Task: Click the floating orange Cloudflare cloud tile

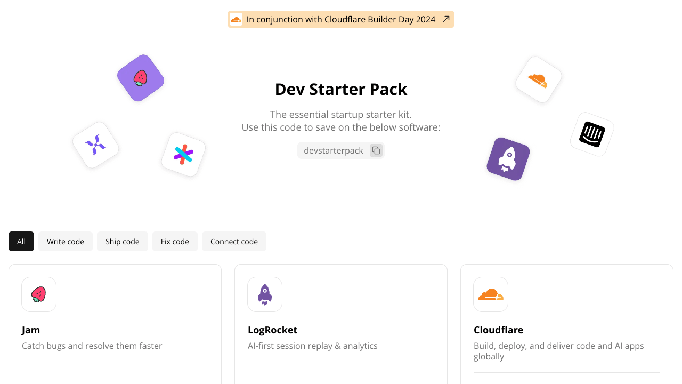Action: tap(538, 79)
